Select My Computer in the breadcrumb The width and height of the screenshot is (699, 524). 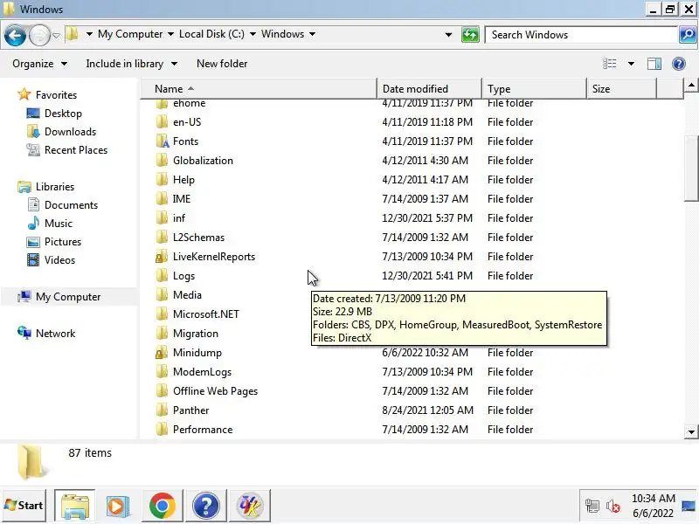point(130,34)
